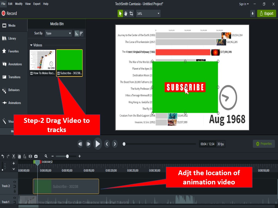Open the Library tab

(x=14, y=39)
